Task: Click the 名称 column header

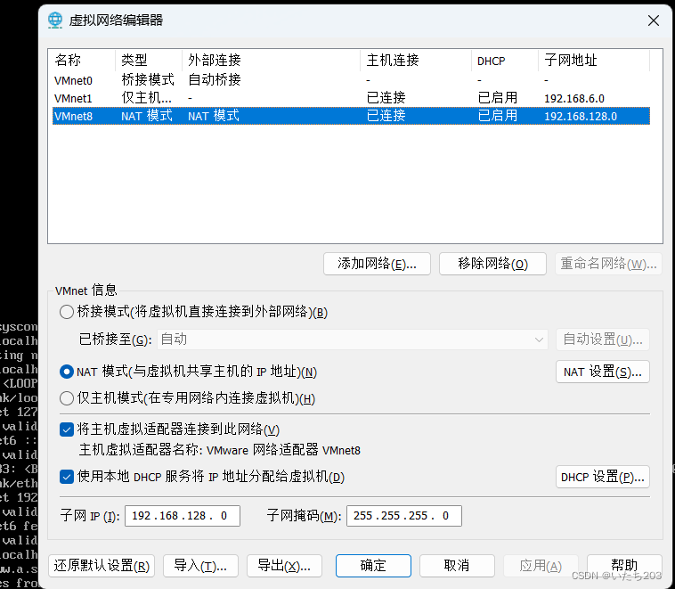Action: point(83,61)
